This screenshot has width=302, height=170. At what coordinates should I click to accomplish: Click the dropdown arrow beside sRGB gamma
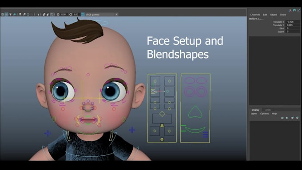pyautogui.click(x=116, y=15)
